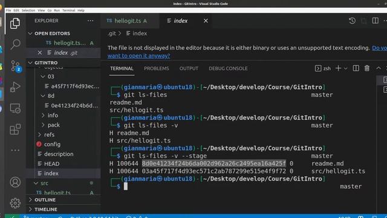Image resolution: width=387 pixels, height=218 pixels.
Task: Click highlighted hash 8d0e41234f24b6da in terminal
Action: (x=213, y=163)
